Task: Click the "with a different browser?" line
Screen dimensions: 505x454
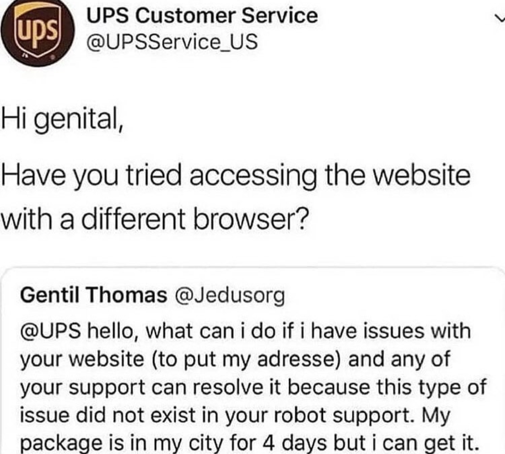Action: 154,219
